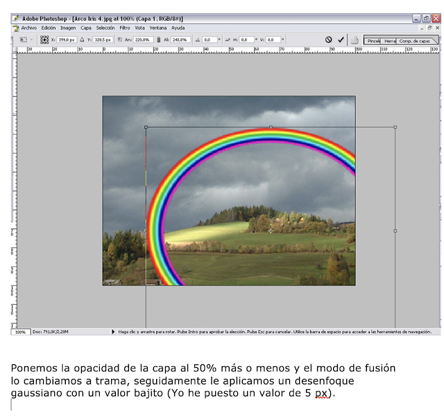Click the right-middle transform handle
The width and height of the screenshot is (444, 419).
click(x=395, y=231)
